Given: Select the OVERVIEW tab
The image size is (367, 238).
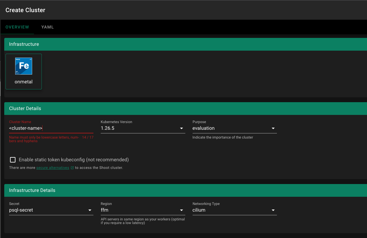Looking at the screenshot, I should click(x=17, y=27).
